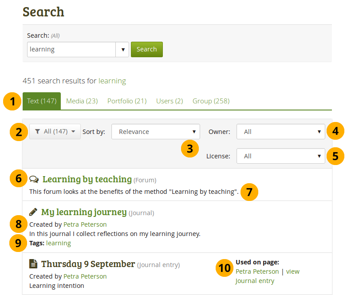Switch to the Text (147) tab
The height and width of the screenshot is (295, 355).
(42, 101)
